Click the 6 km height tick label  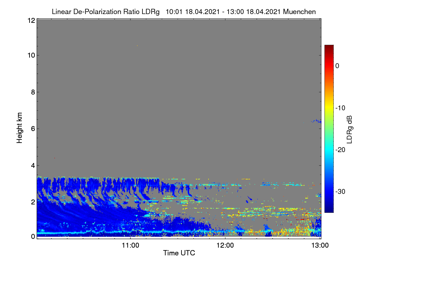[32, 129]
